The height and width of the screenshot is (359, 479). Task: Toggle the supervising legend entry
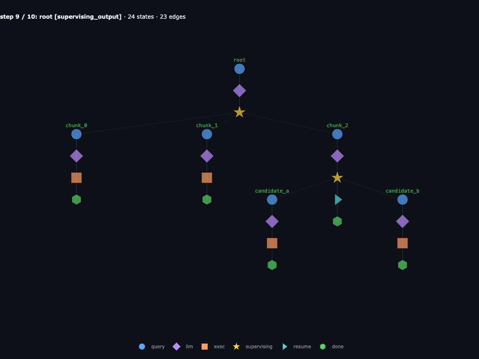(253, 346)
